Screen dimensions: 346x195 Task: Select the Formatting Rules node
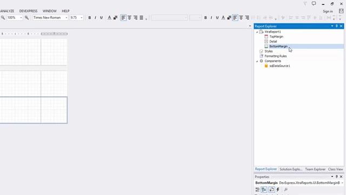coord(276,56)
